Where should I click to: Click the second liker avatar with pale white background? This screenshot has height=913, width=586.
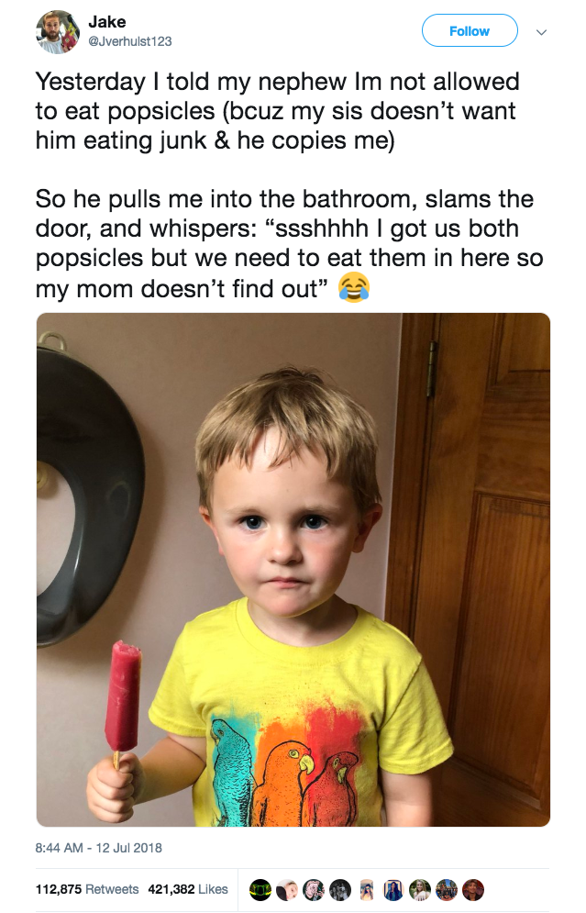tap(287, 890)
